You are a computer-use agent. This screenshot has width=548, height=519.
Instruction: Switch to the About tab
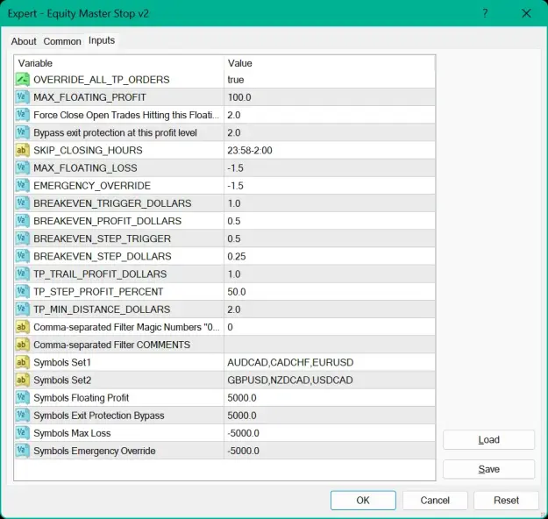tap(24, 41)
